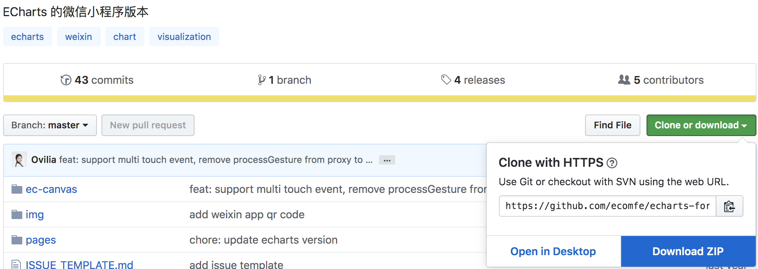Click the branch fork icon
The width and height of the screenshot is (758, 269).
coord(262,80)
